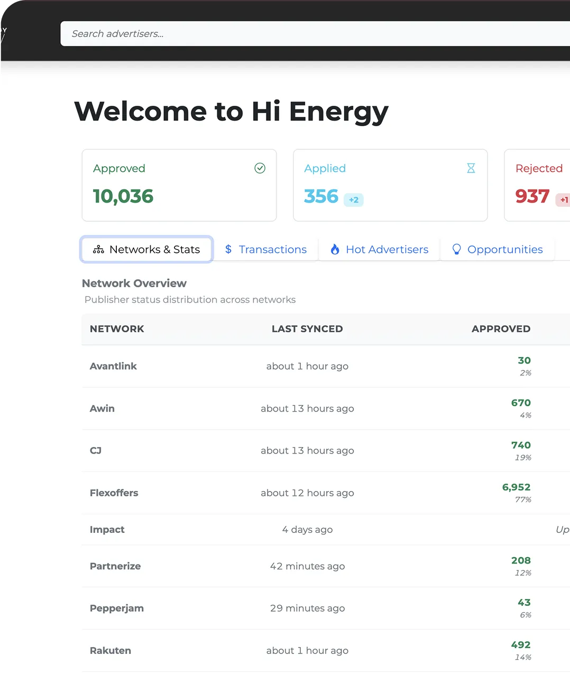
Task: Click the network hierarchy icon in Networks & Stats
Action: click(x=98, y=250)
